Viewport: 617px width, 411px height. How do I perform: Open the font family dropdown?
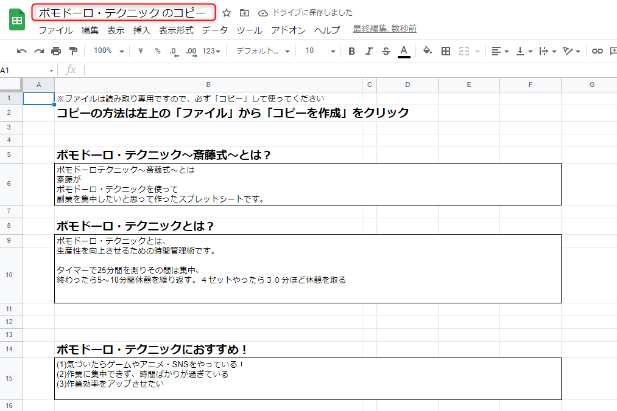[x=263, y=51]
